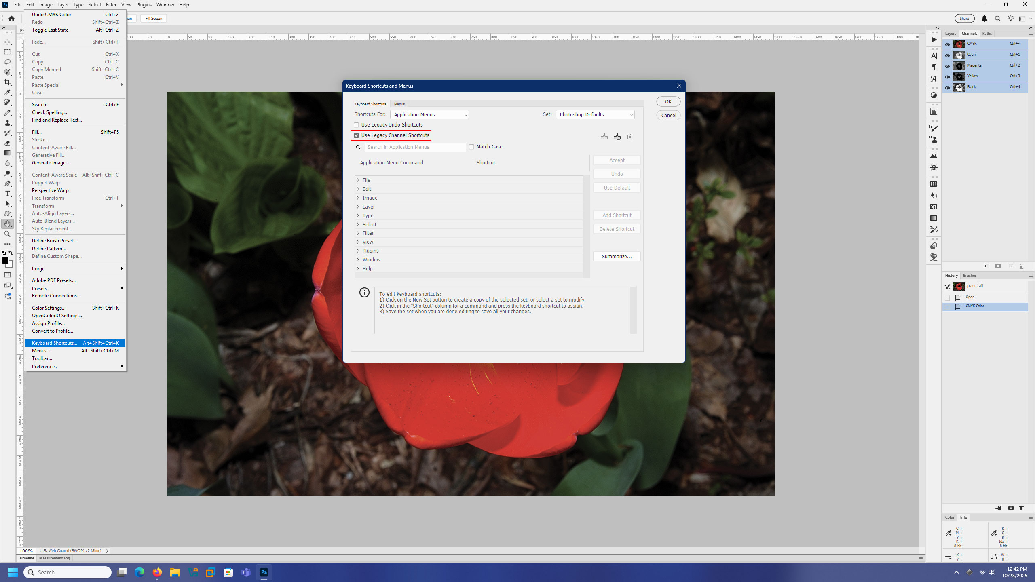Screen dimensions: 1035x582
Task: Click the Lasso tool icon
Action: [x=7, y=62]
